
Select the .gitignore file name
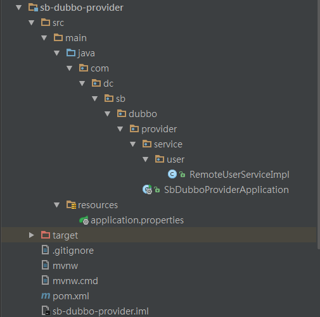click(x=73, y=251)
